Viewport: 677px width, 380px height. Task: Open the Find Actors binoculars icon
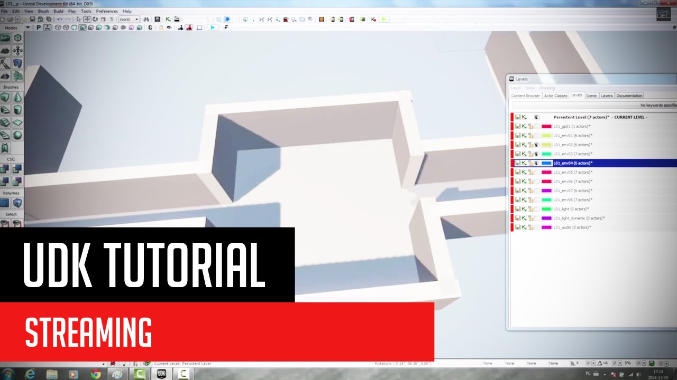coord(146,20)
